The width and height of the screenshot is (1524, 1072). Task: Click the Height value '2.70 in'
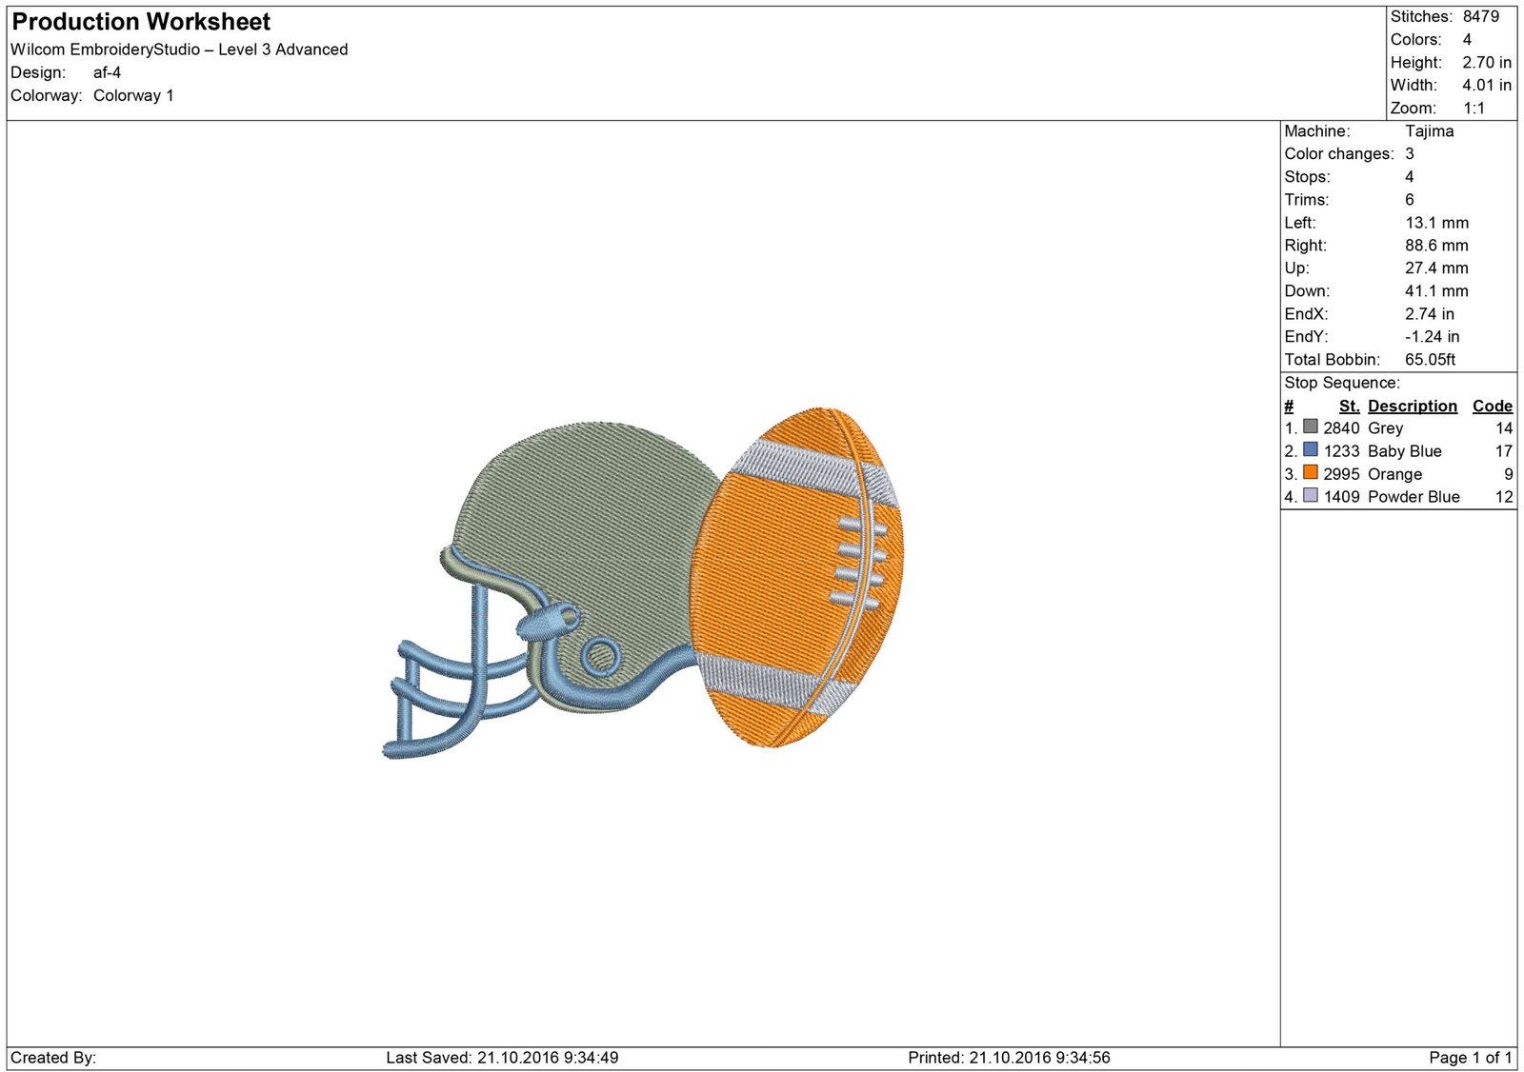(x=1487, y=62)
